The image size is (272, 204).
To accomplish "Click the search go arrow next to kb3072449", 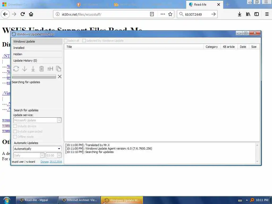I will [214, 14].
